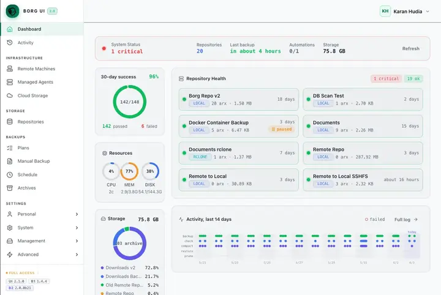The image size is (441, 295).
Task: Open the Docker Container Backup card
Action: pyautogui.click(x=238, y=126)
